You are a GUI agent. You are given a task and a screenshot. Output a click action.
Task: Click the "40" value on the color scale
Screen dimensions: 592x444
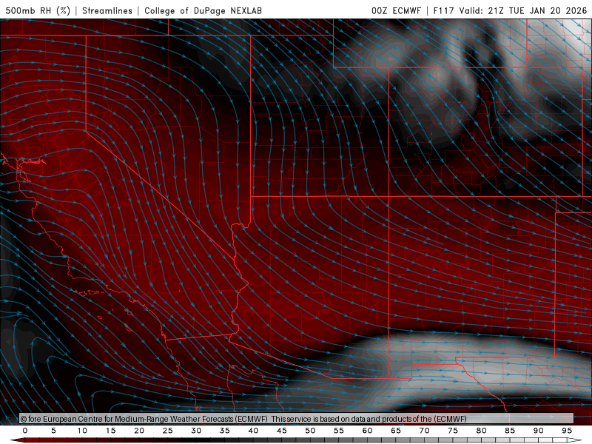[x=253, y=431]
